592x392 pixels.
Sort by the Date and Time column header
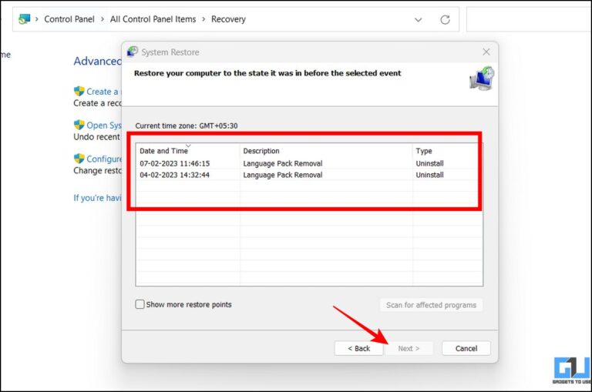coord(187,150)
